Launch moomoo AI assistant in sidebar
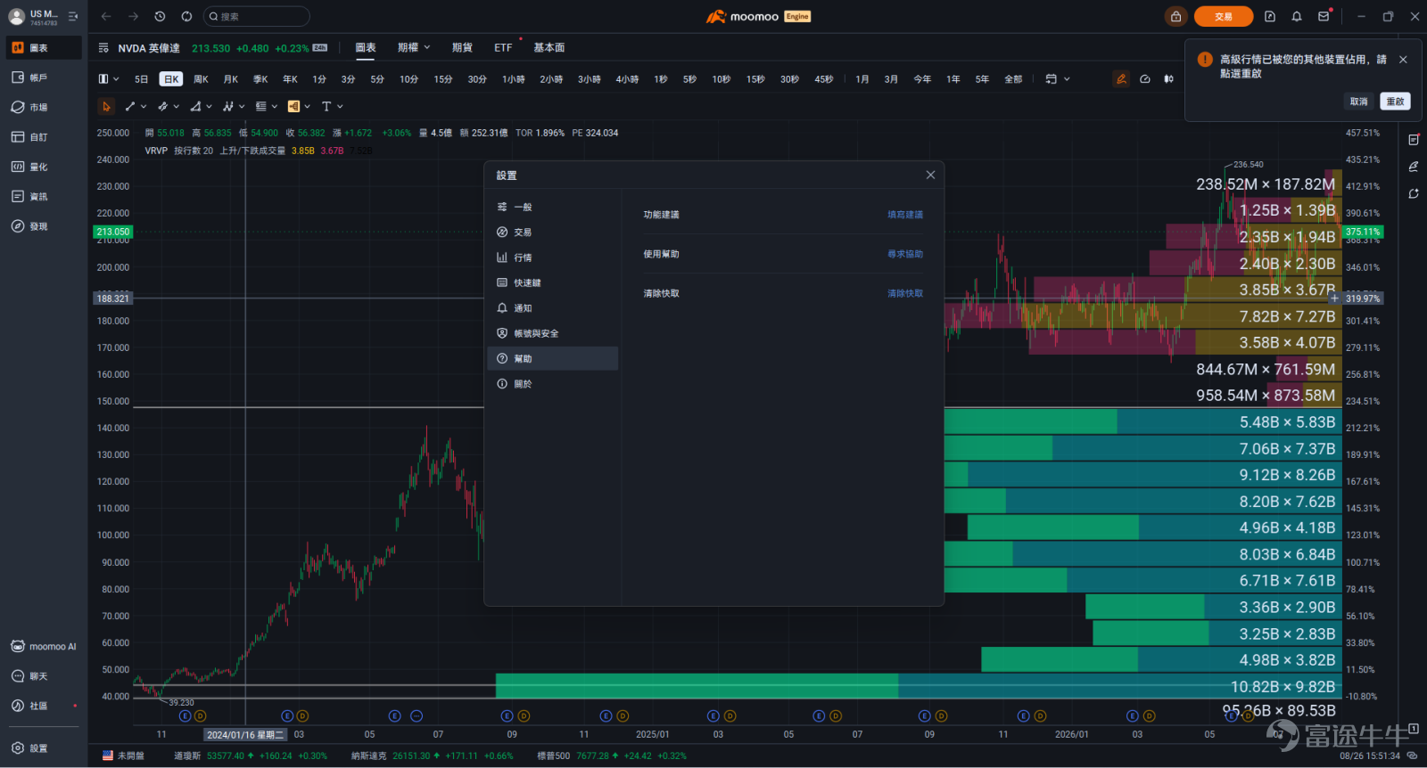This screenshot has height=768, width=1427. pos(44,646)
